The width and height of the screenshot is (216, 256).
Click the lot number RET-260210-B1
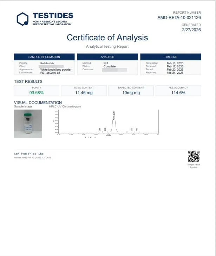50,73
